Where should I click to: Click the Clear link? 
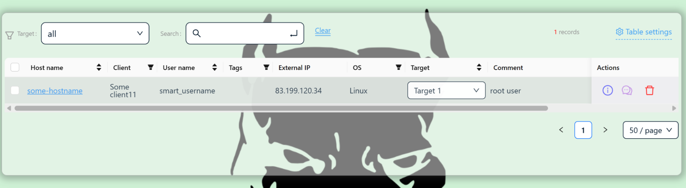click(x=323, y=31)
